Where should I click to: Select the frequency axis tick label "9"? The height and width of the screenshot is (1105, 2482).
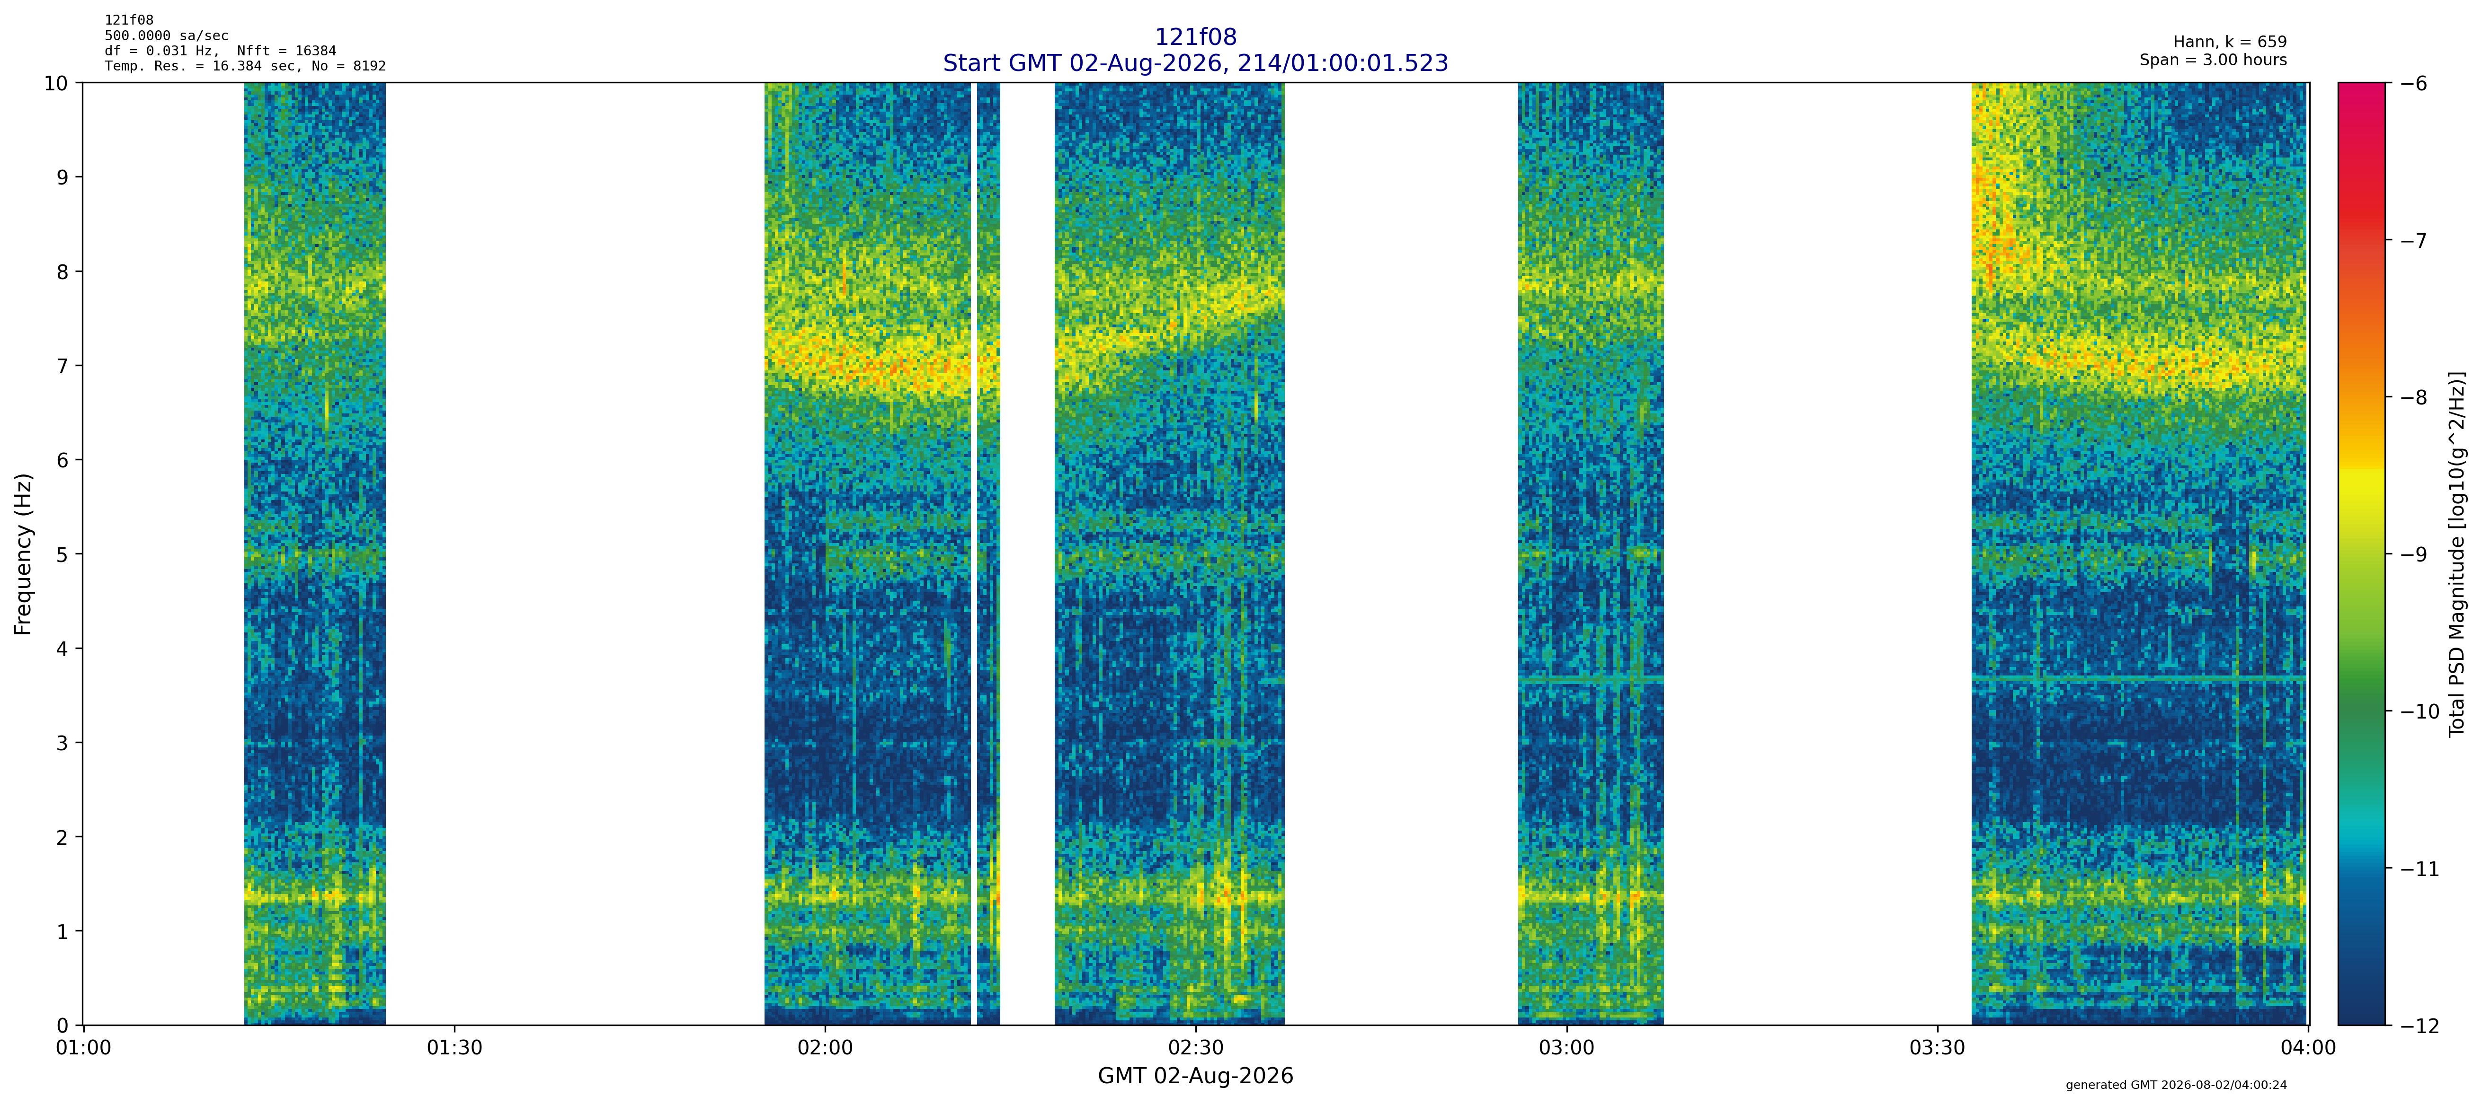62,178
